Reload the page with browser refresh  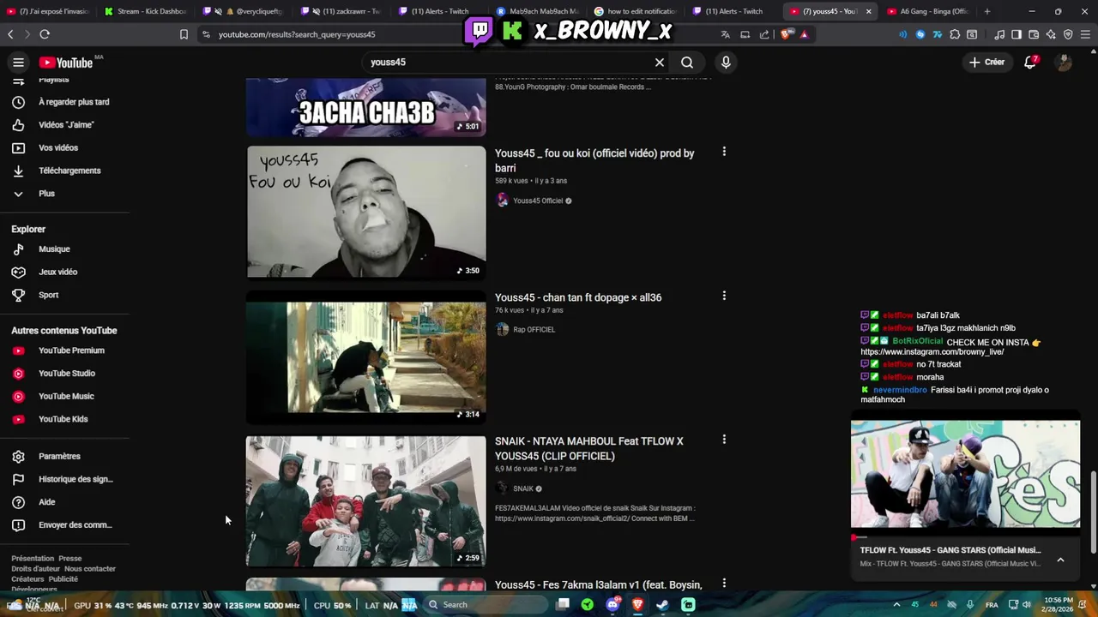click(45, 34)
